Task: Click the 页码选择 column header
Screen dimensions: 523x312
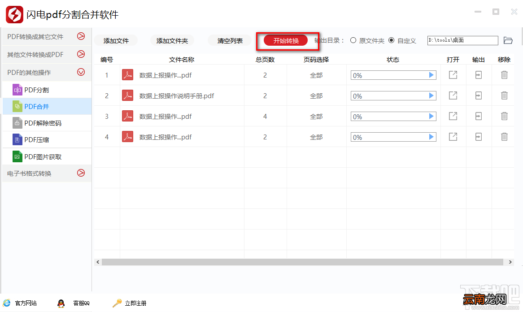Action: click(x=316, y=60)
